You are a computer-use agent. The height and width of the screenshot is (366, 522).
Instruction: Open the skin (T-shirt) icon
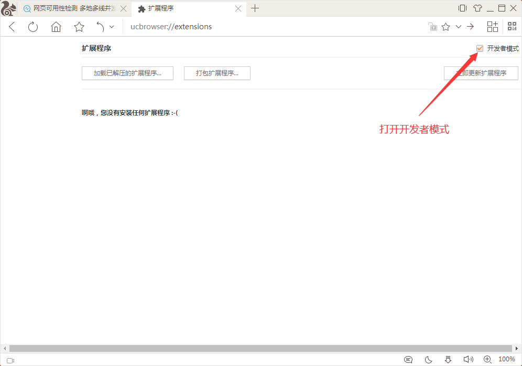tap(477, 8)
